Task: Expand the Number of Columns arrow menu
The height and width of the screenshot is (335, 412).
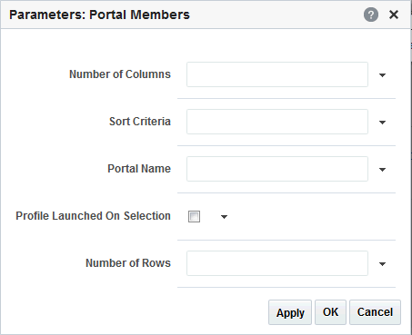Action: pos(382,74)
